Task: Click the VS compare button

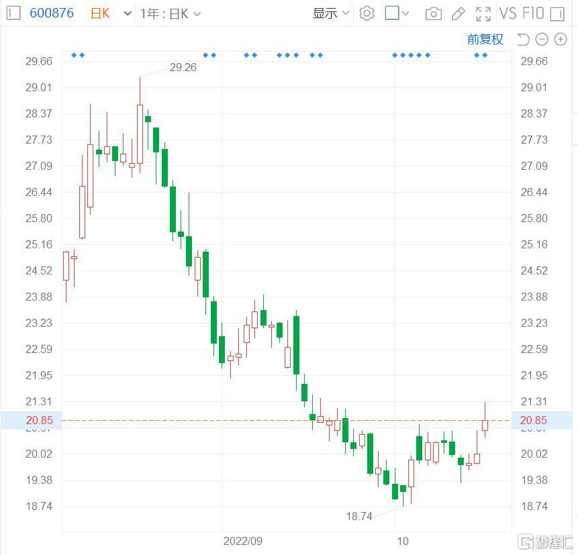Action: [x=508, y=13]
